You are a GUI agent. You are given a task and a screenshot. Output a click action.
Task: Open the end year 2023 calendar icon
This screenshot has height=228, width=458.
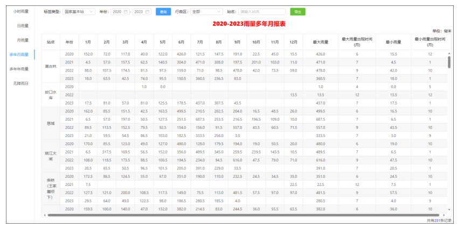[x=148, y=12]
